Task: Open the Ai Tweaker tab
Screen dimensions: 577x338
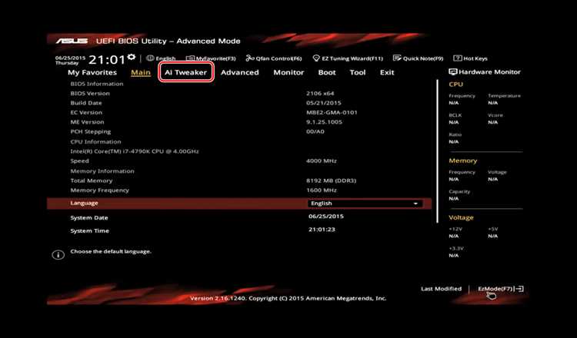Action: click(x=186, y=72)
